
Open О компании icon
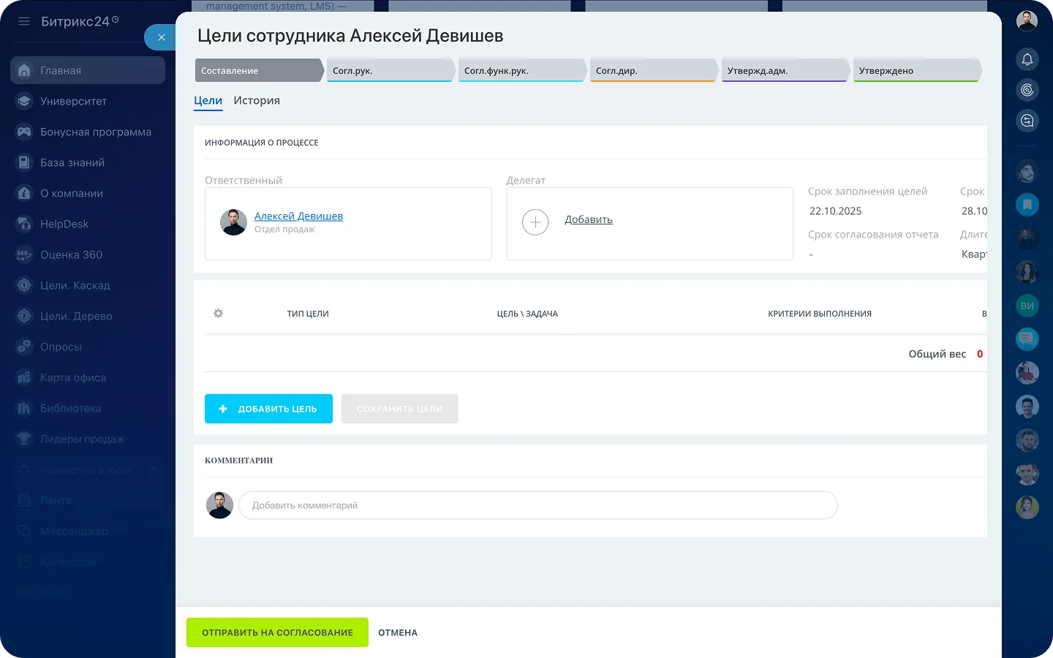[x=24, y=193]
